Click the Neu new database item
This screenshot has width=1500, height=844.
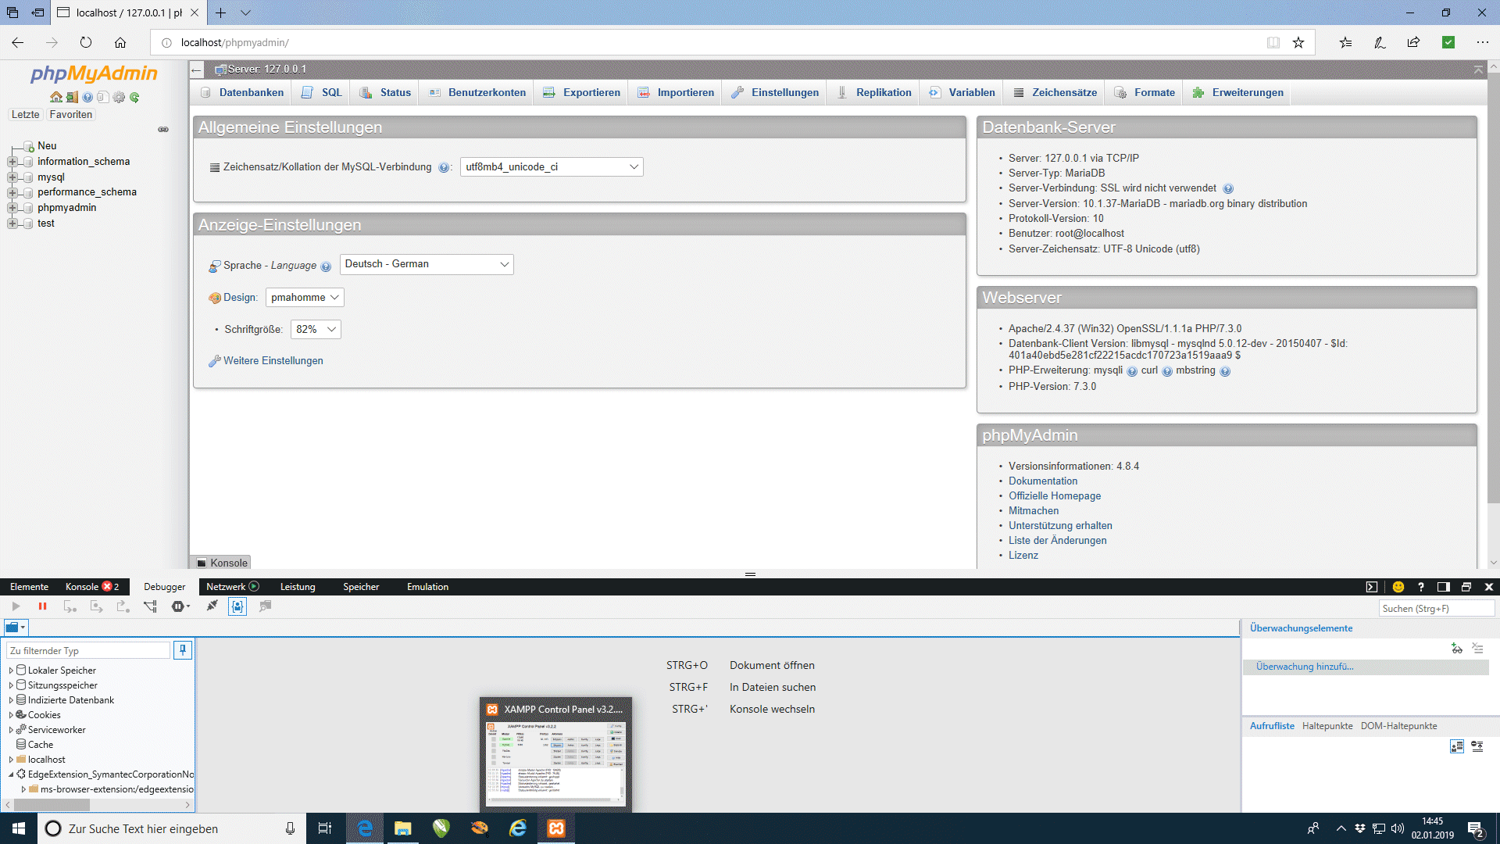[47, 146]
